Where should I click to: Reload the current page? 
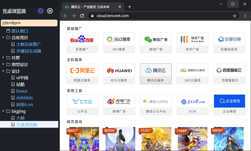pyautogui.click(x=82, y=16)
